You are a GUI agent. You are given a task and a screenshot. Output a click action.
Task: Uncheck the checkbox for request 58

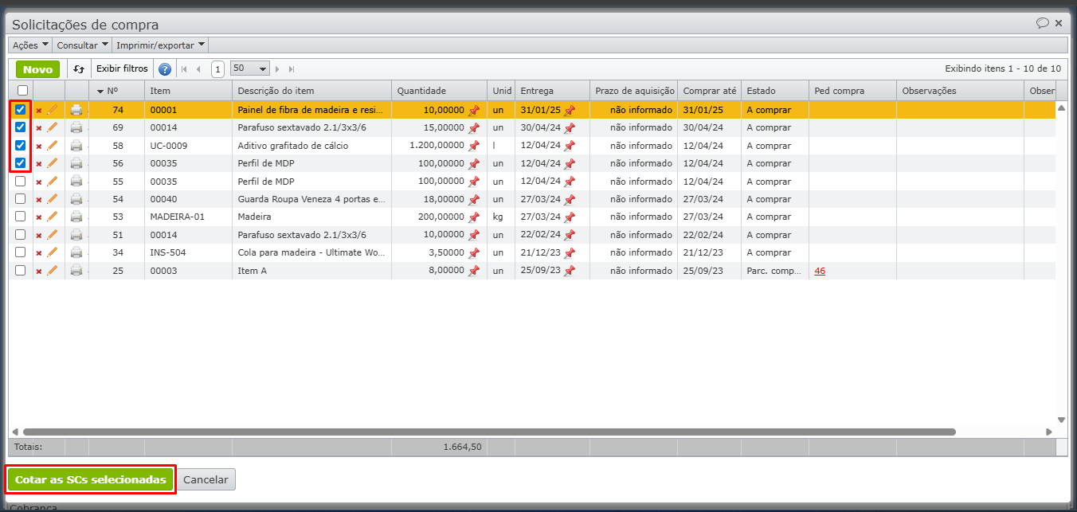[x=21, y=146]
